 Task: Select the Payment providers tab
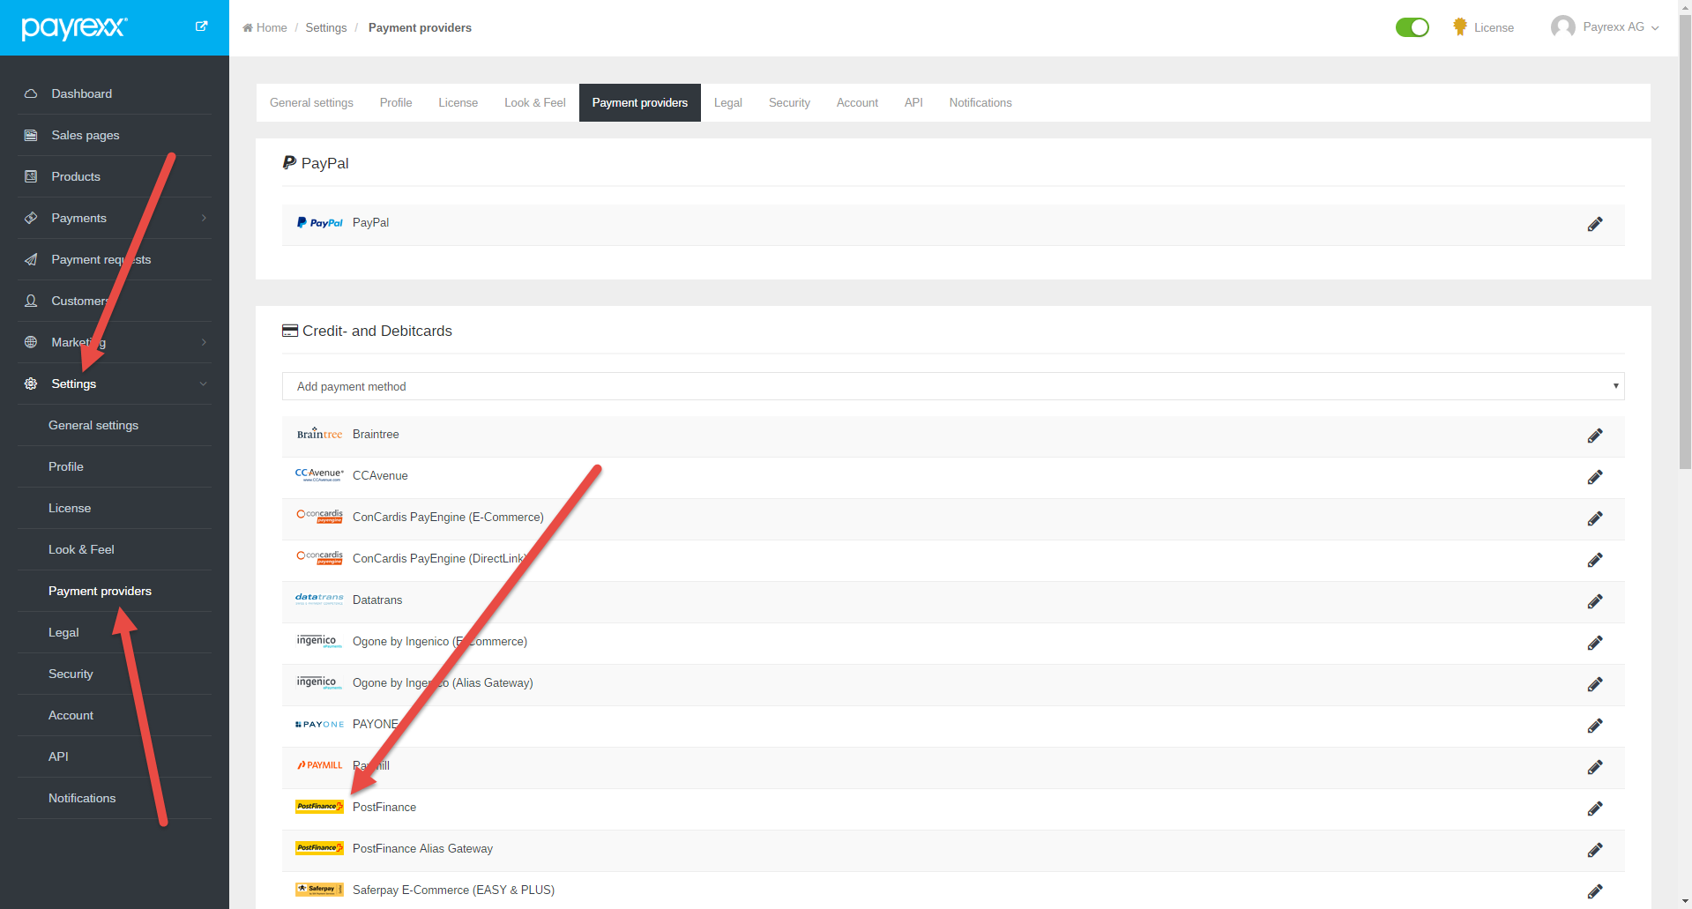click(640, 102)
